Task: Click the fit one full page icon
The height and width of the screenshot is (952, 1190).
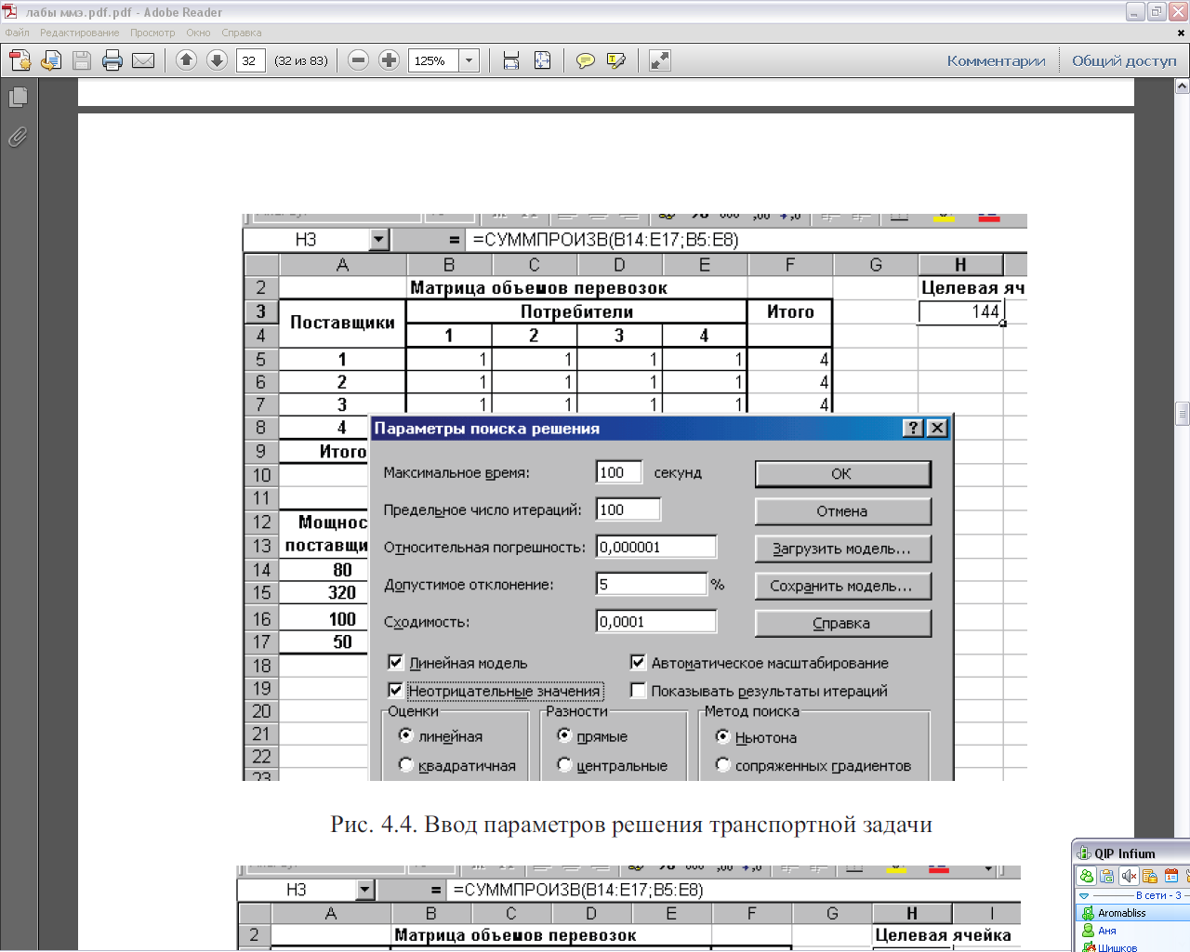Action: point(543,60)
